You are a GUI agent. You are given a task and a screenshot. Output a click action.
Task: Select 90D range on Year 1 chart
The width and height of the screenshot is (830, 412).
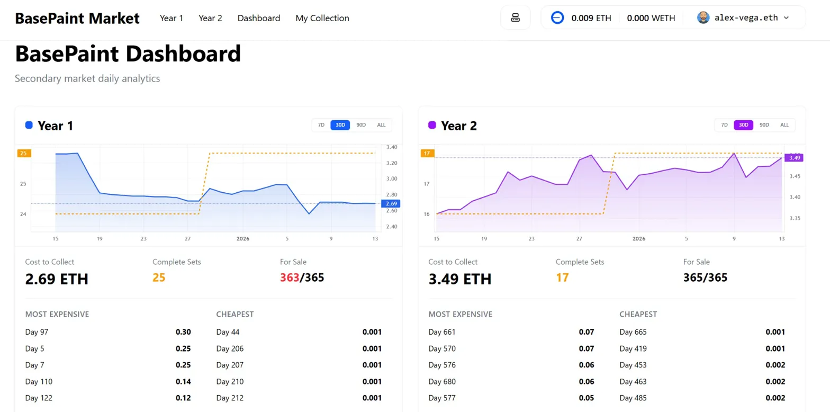361,125
